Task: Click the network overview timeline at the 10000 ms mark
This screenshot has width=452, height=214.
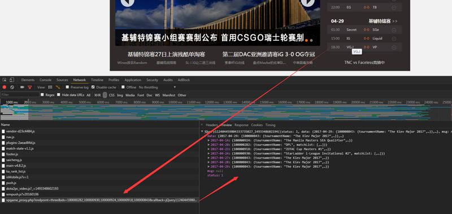Action: coord(175,102)
